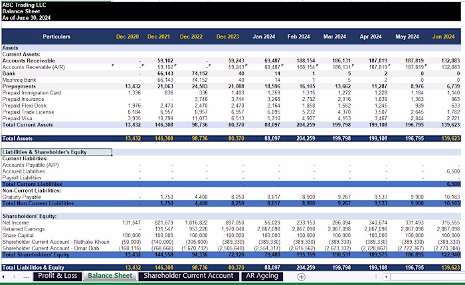Click the 'Dec 2021' column header
This screenshot has width=465, height=285.
click(x=158, y=37)
